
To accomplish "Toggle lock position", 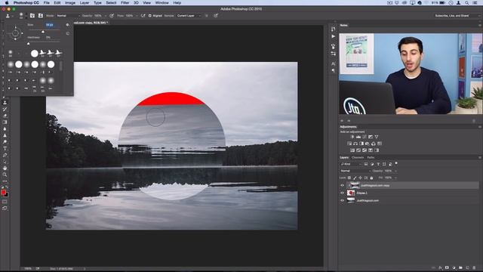I will click(x=361, y=178).
